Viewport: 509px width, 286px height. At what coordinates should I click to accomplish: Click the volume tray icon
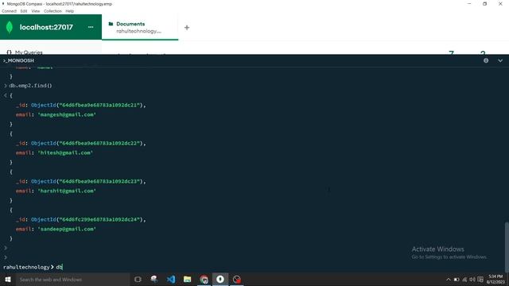472,280
